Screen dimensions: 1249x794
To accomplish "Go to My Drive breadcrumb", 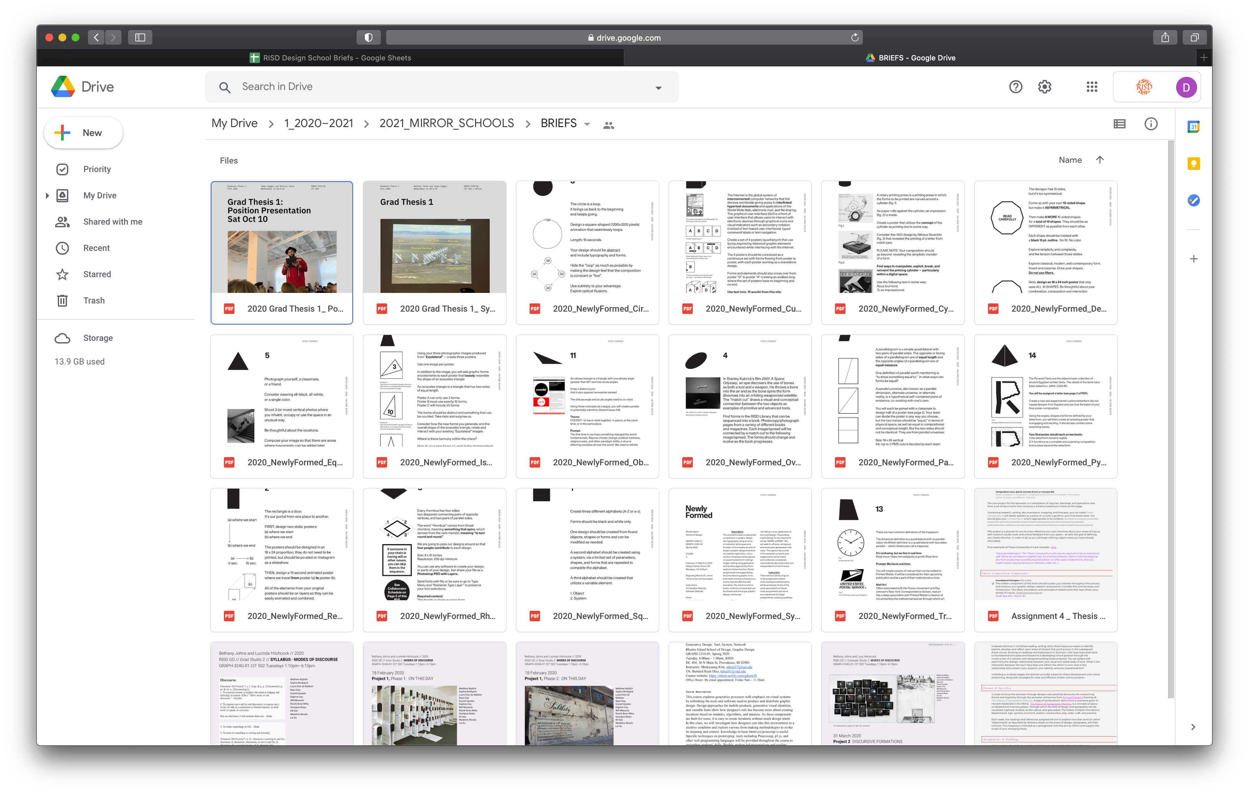I will 234,123.
